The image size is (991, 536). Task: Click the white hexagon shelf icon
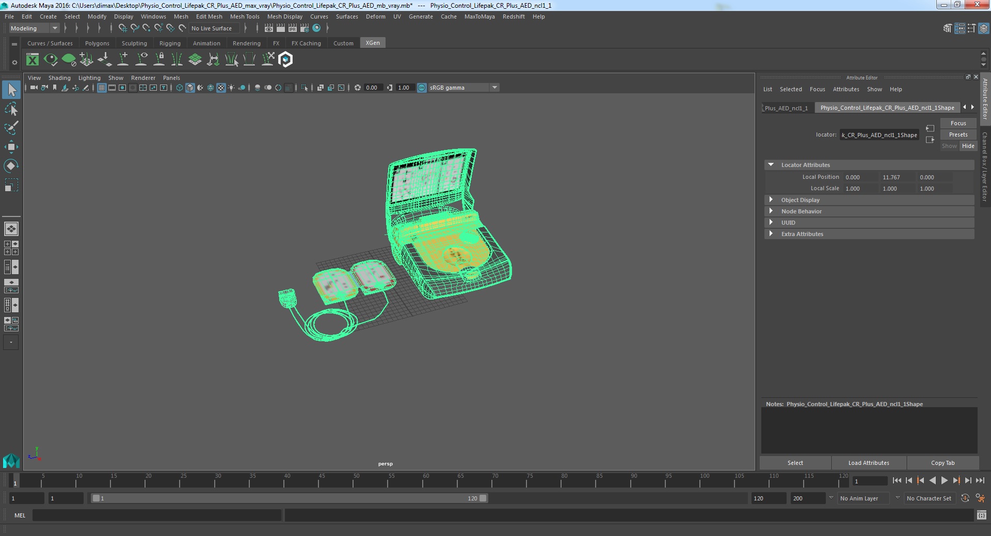point(285,60)
